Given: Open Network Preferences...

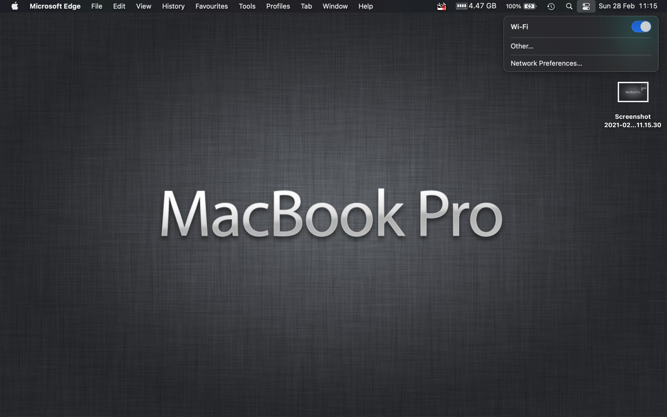Looking at the screenshot, I should (x=546, y=63).
